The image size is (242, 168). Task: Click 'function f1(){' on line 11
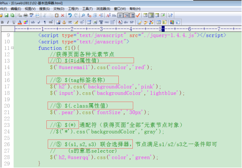(x=59, y=48)
